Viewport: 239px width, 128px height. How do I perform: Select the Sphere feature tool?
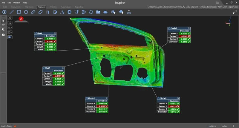pos(55,12)
